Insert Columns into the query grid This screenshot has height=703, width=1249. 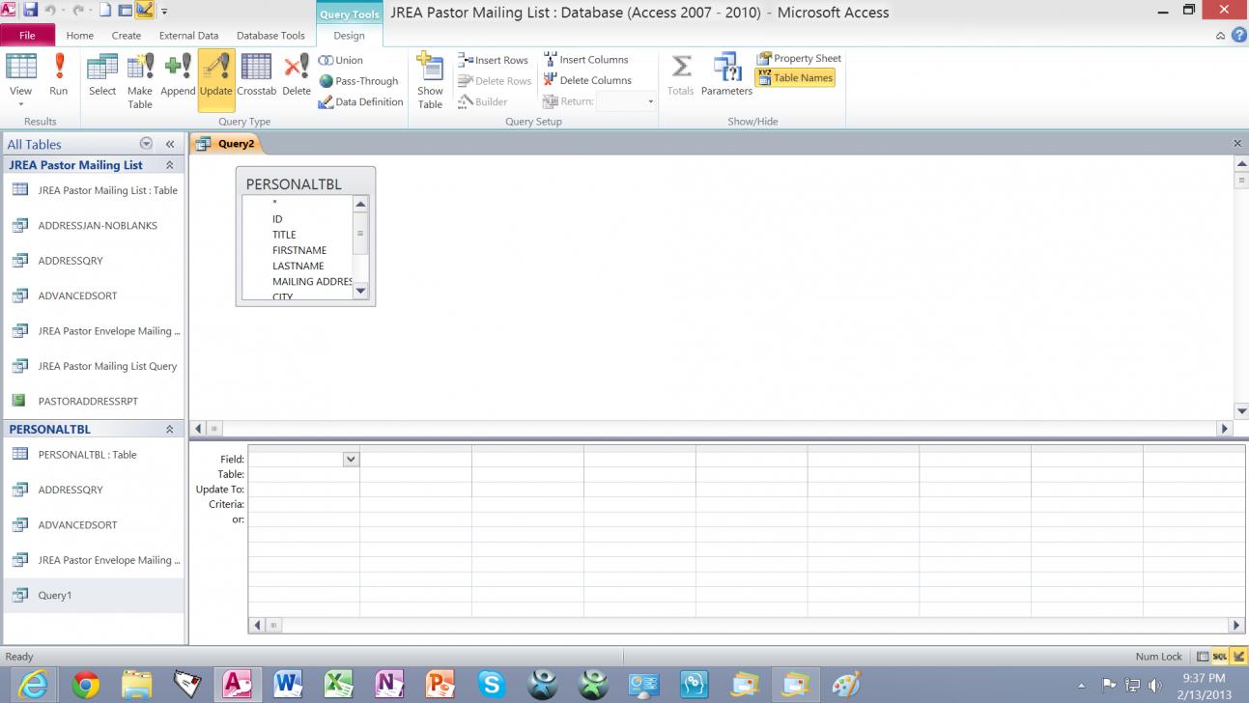tap(586, 60)
